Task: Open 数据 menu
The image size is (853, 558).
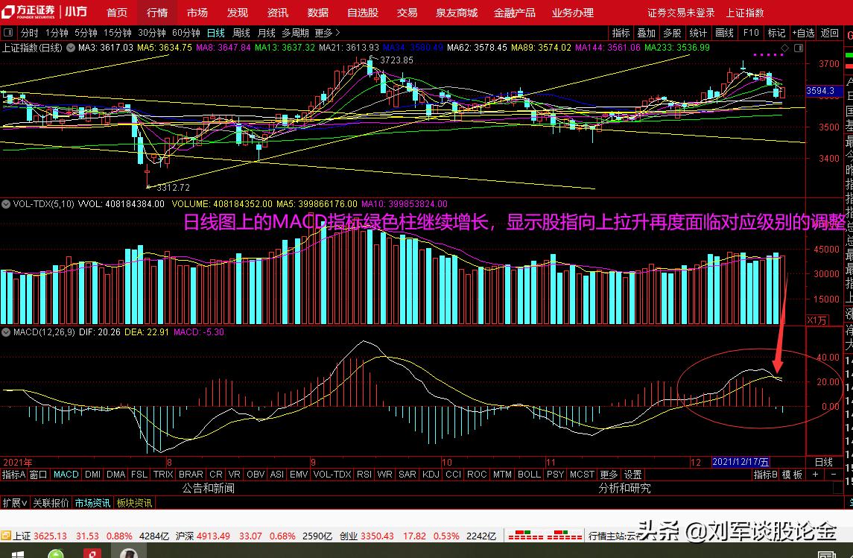Action: coord(317,12)
